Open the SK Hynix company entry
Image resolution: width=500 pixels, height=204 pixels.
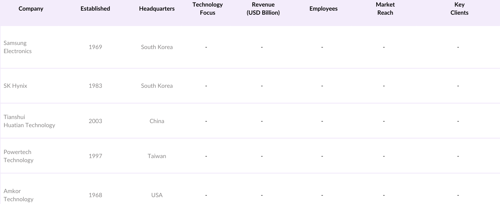click(x=15, y=86)
